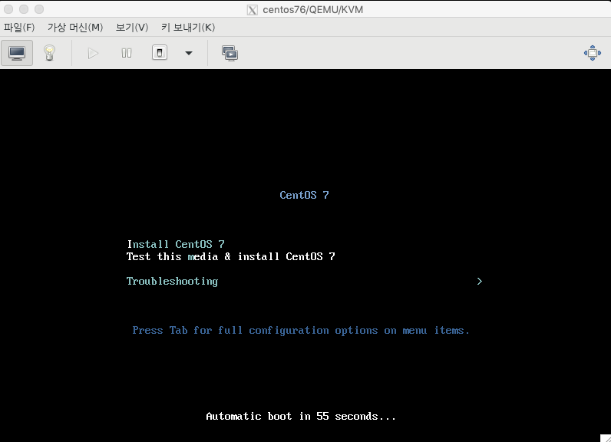Open the 보기(V) menu
Image resolution: width=611 pixels, height=442 pixels.
coord(132,28)
